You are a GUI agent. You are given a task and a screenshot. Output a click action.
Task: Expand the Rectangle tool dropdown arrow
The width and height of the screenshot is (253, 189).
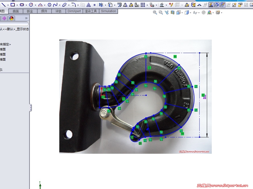[17, 5]
